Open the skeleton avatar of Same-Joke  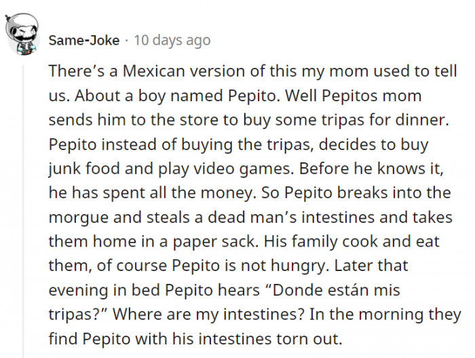point(22,34)
